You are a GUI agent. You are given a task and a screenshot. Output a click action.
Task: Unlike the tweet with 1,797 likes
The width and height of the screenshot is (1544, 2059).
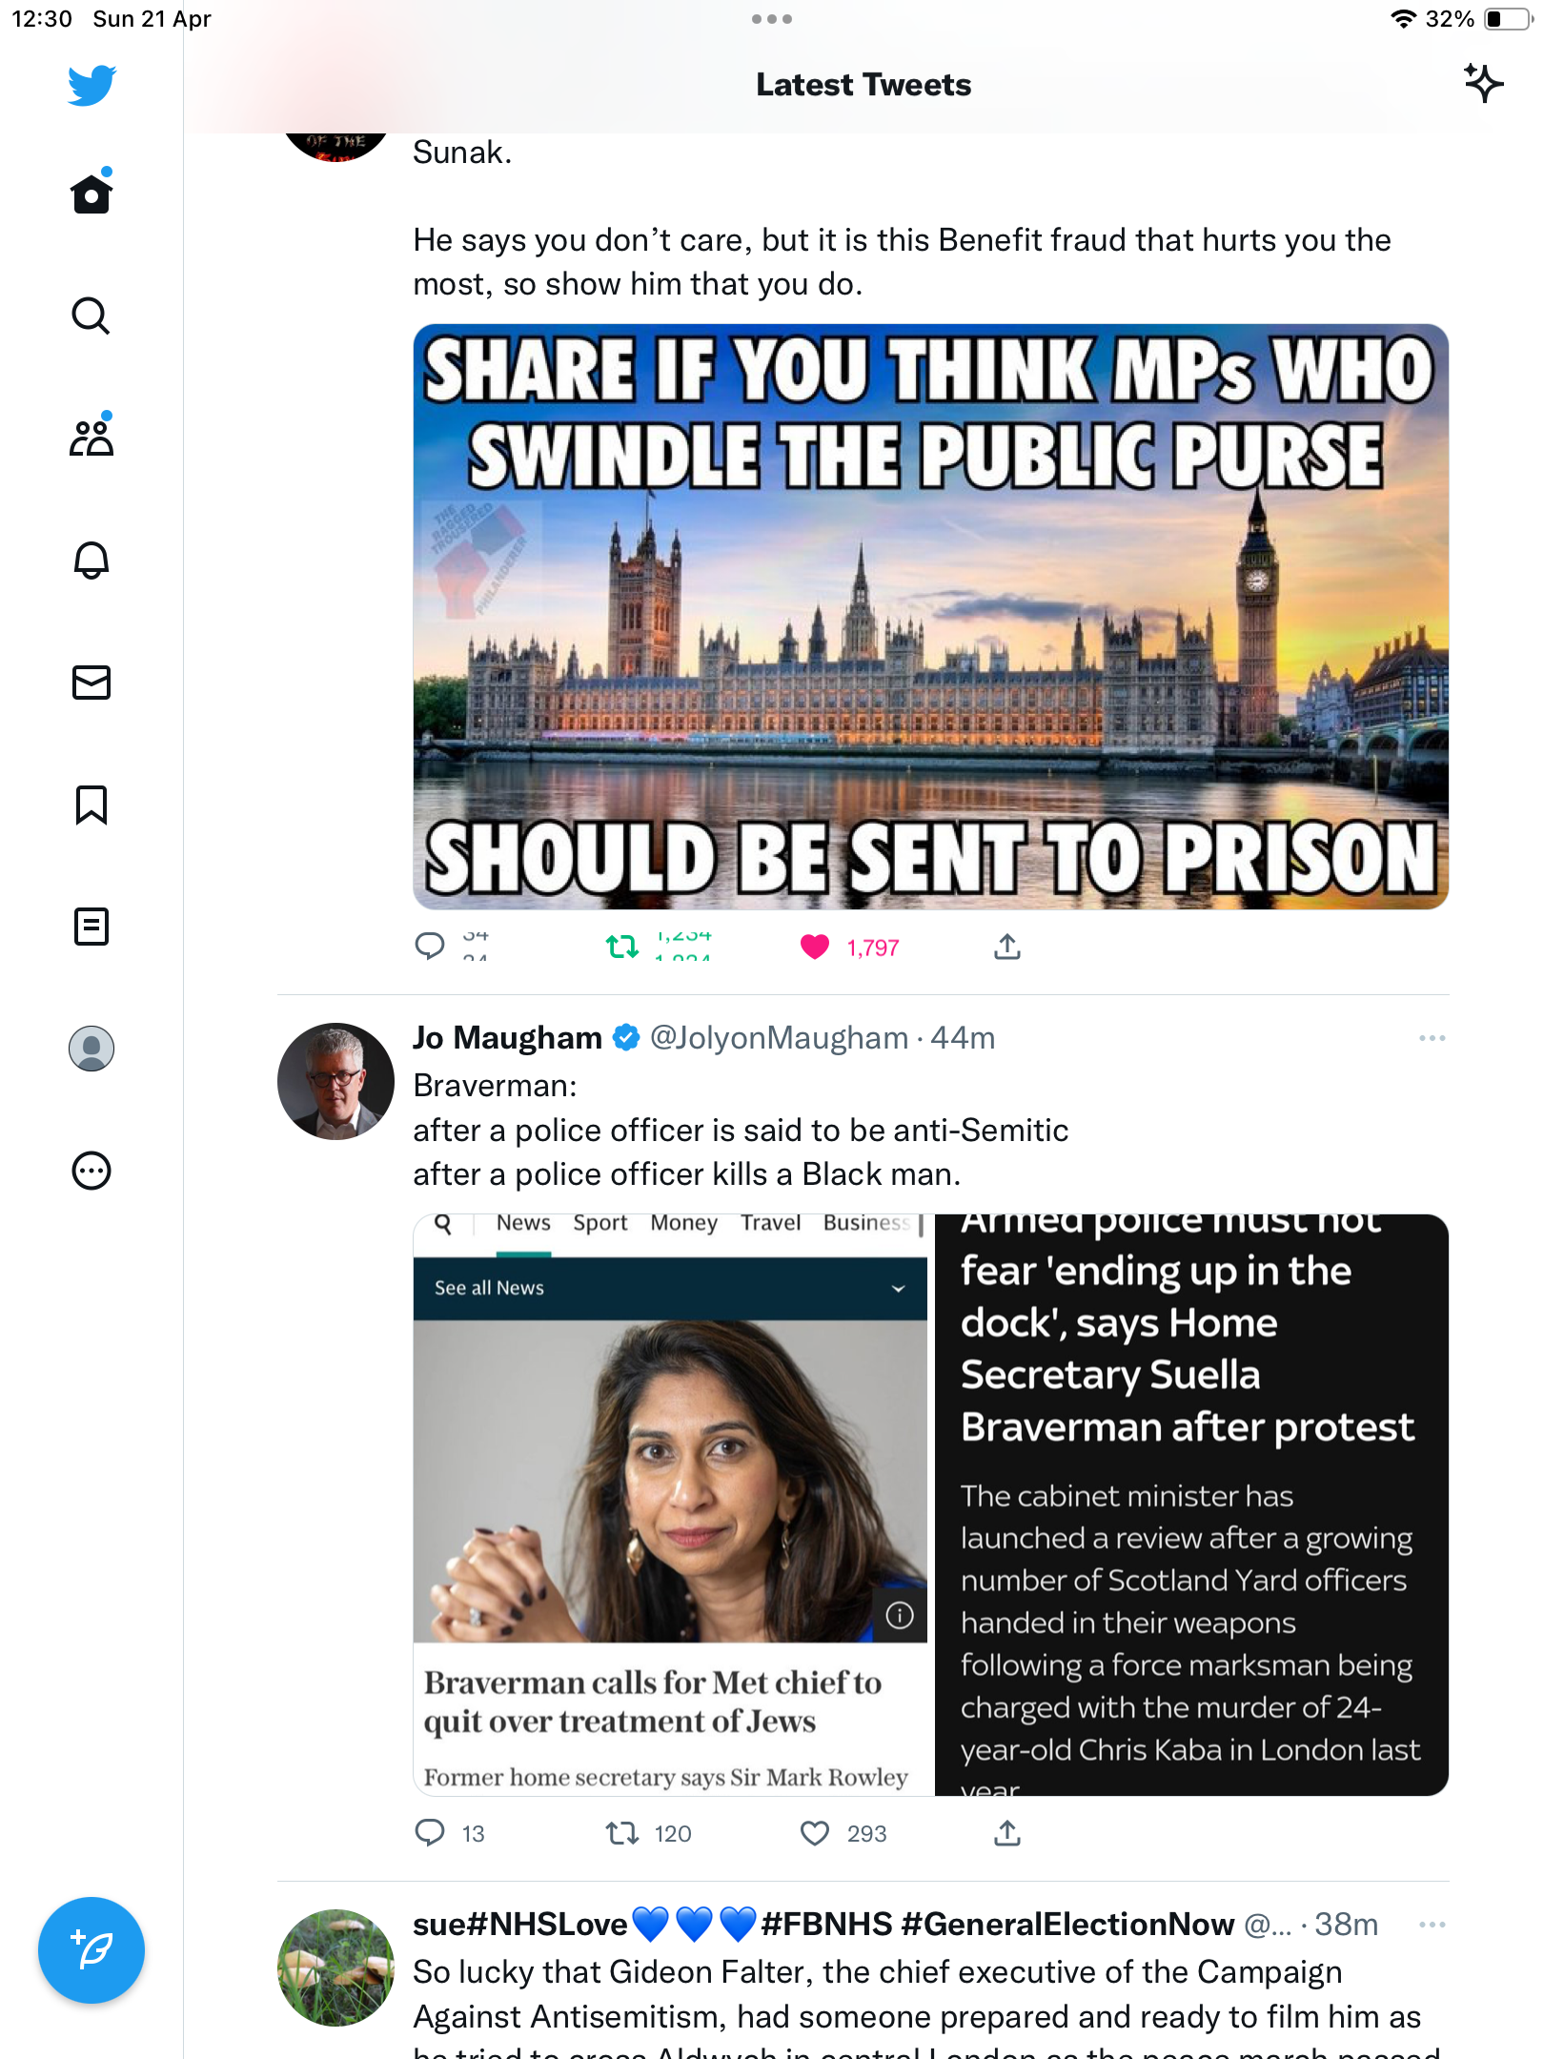coord(815,947)
